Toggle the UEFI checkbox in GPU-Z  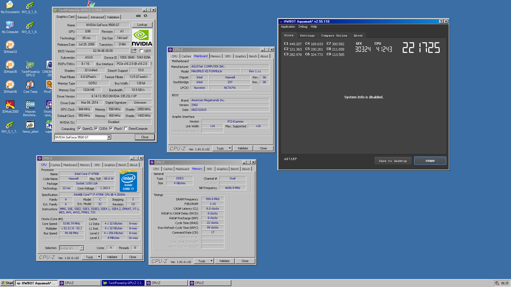click(141, 51)
